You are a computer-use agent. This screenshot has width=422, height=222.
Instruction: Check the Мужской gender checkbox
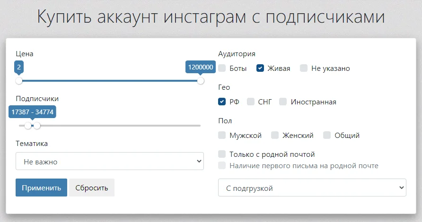[x=222, y=135]
